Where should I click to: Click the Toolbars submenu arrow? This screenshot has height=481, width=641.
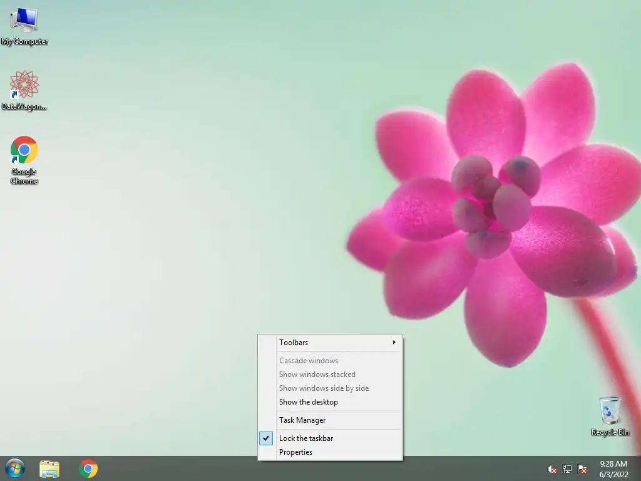(x=394, y=343)
